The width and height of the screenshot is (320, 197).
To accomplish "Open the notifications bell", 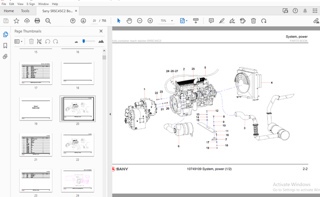I will pyautogui.click(x=305, y=11).
